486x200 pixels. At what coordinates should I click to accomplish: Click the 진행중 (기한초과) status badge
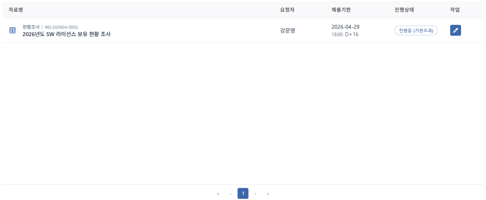click(x=416, y=30)
